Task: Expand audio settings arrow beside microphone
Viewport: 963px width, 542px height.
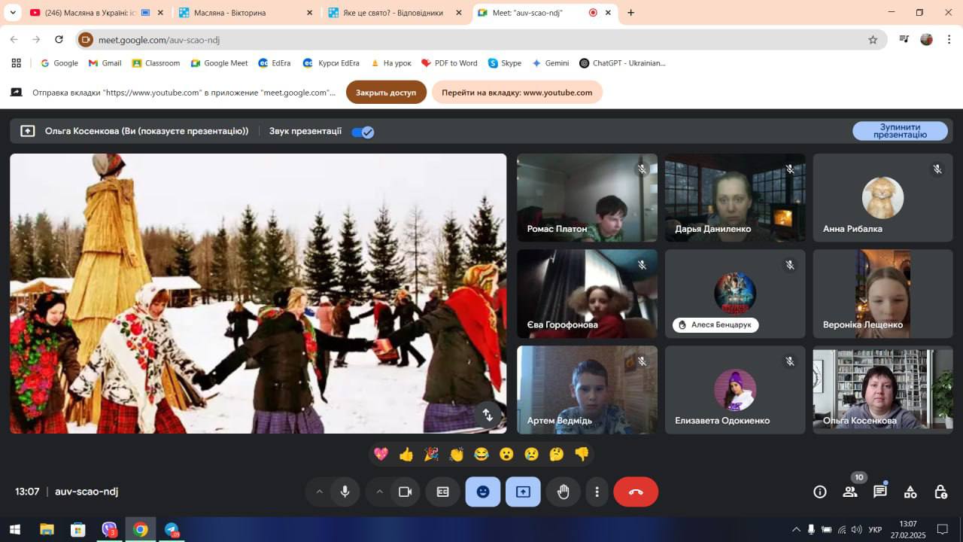Action: (319, 492)
